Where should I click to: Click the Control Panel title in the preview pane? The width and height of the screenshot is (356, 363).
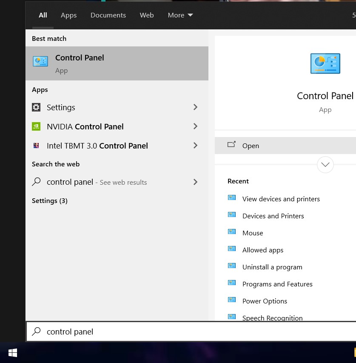pos(325,96)
